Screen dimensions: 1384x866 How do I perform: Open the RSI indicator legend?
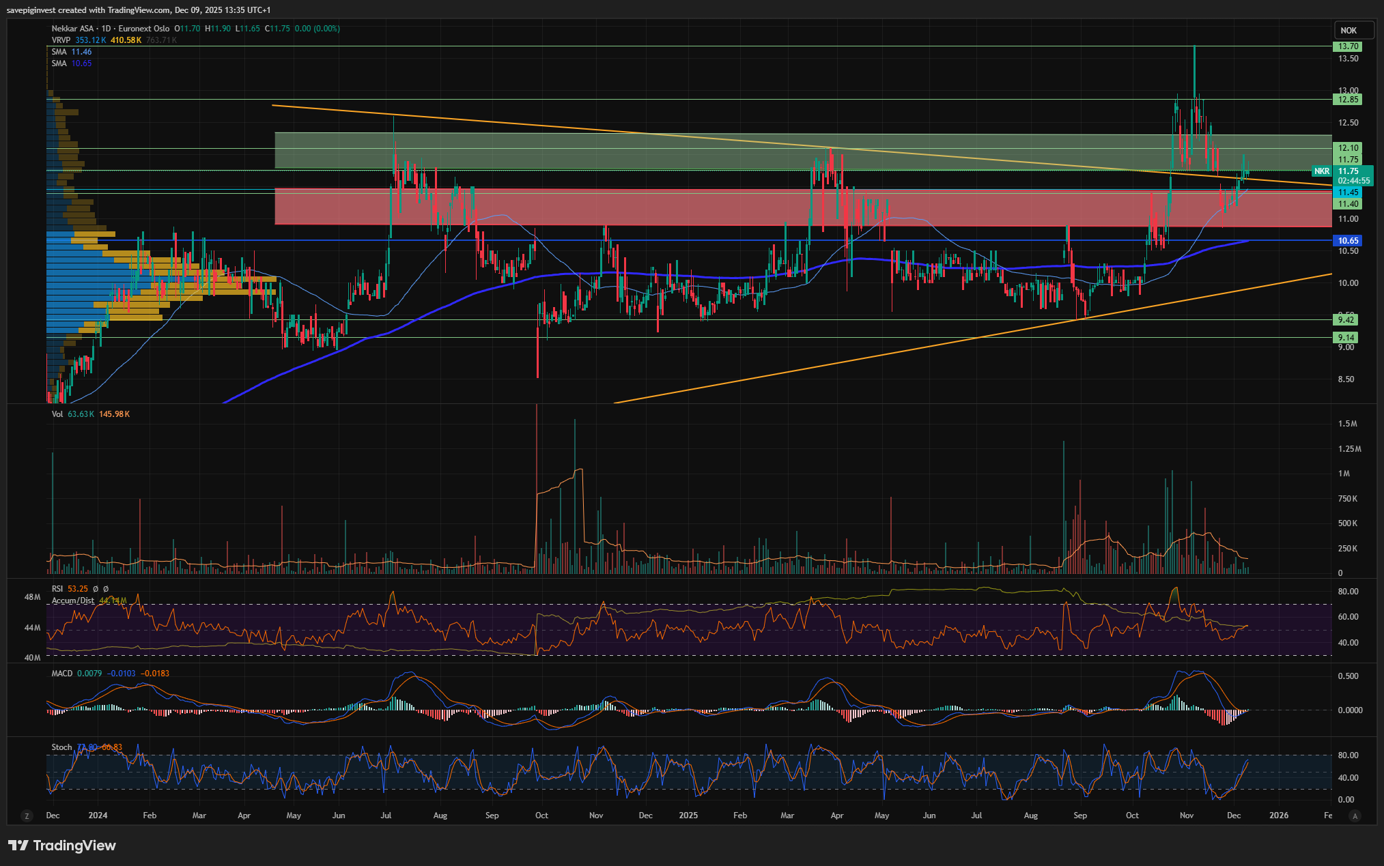tap(57, 589)
